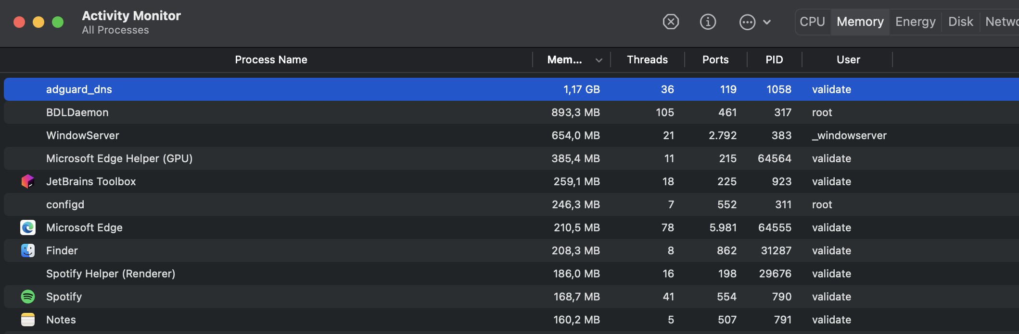Click the 1,17 GB memory value
Image resolution: width=1019 pixels, height=334 pixels.
coord(582,89)
